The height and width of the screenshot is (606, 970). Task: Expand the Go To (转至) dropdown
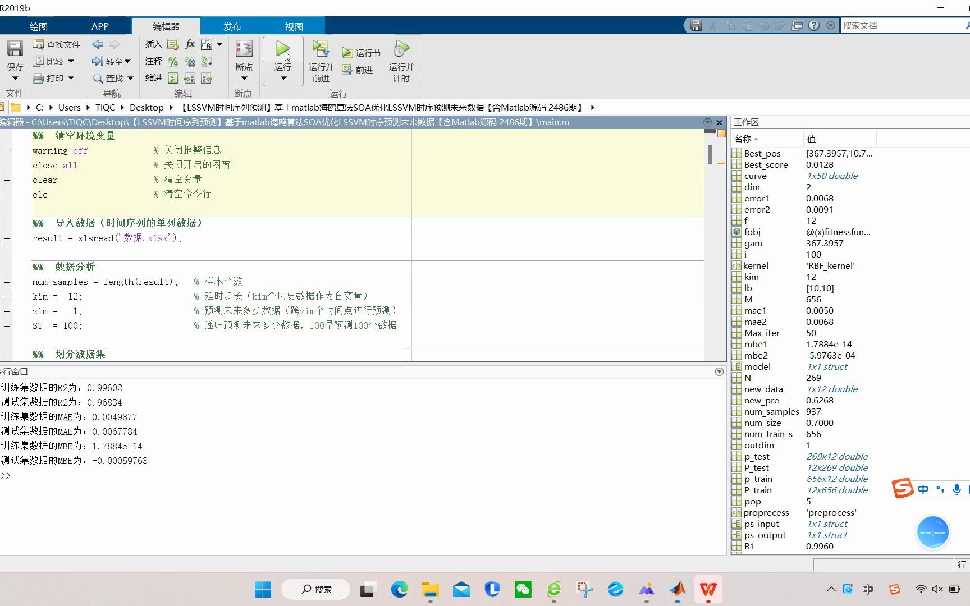[128, 61]
